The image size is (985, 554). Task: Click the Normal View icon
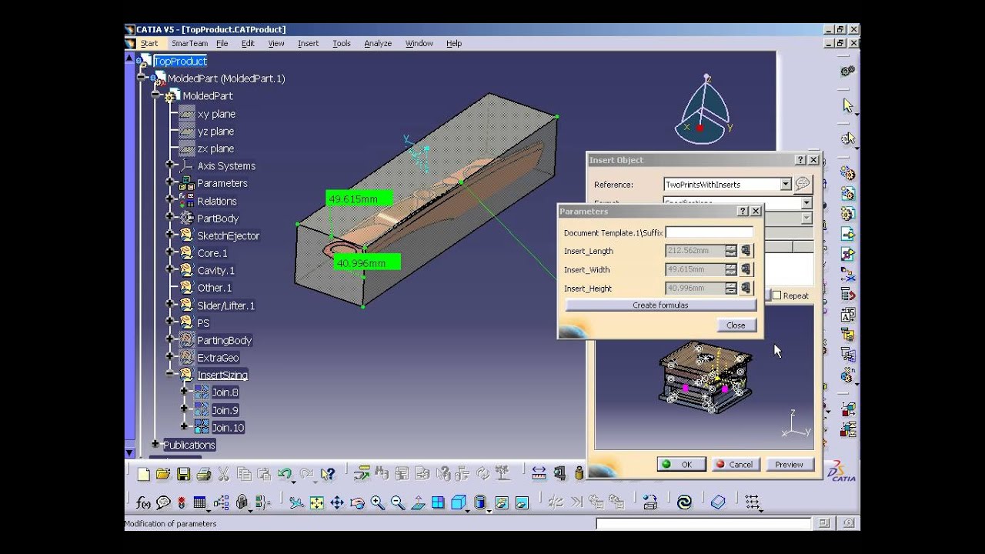click(418, 503)
